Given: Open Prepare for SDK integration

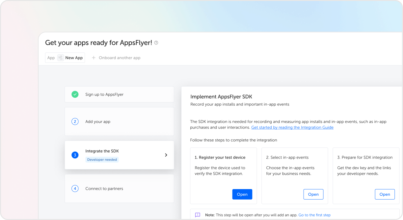Looking at the screenshot, I should click(x=385, y=194).
